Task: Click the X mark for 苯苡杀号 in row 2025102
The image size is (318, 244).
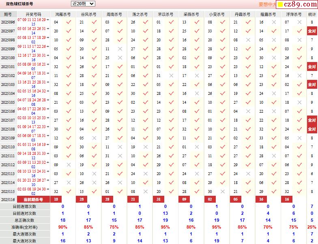Action: pos(171,76)
